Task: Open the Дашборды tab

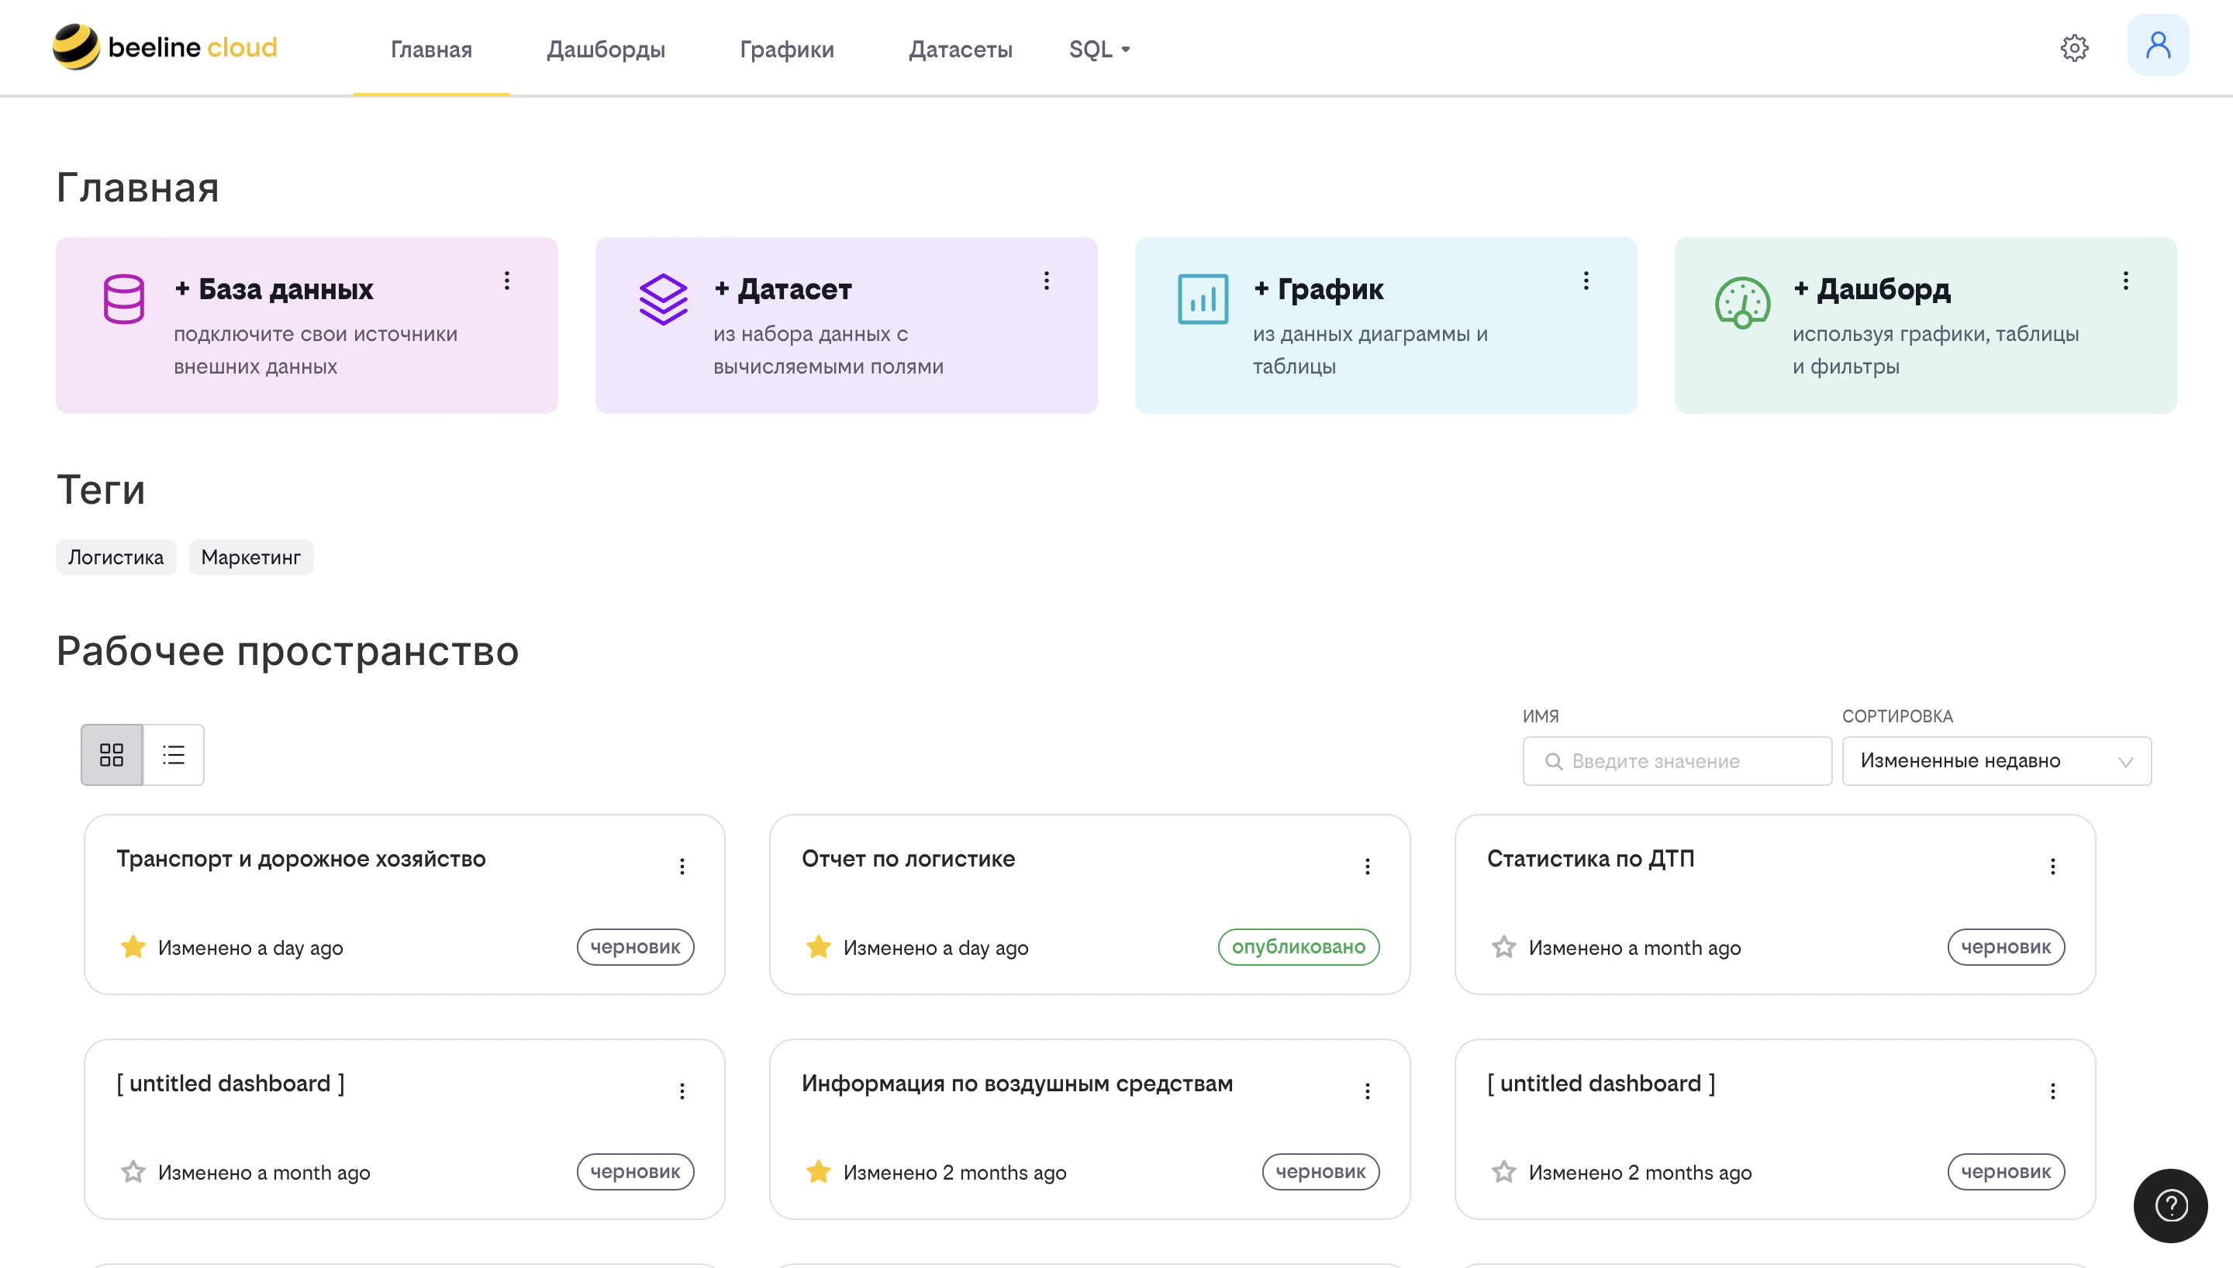Action: tap(606, 49)
